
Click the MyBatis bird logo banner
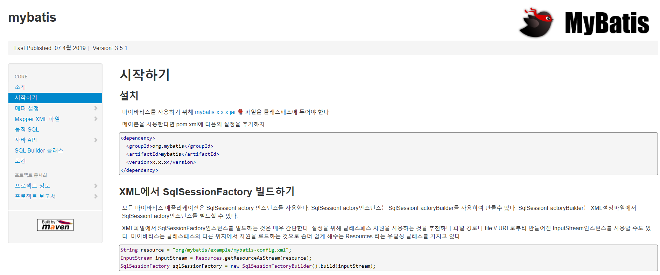[584, 23]
